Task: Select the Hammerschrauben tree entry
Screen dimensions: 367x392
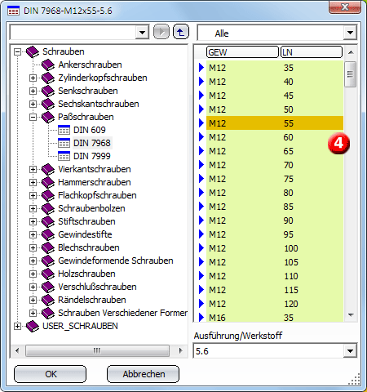Action: pyautogui.click(x=95, y=182)
